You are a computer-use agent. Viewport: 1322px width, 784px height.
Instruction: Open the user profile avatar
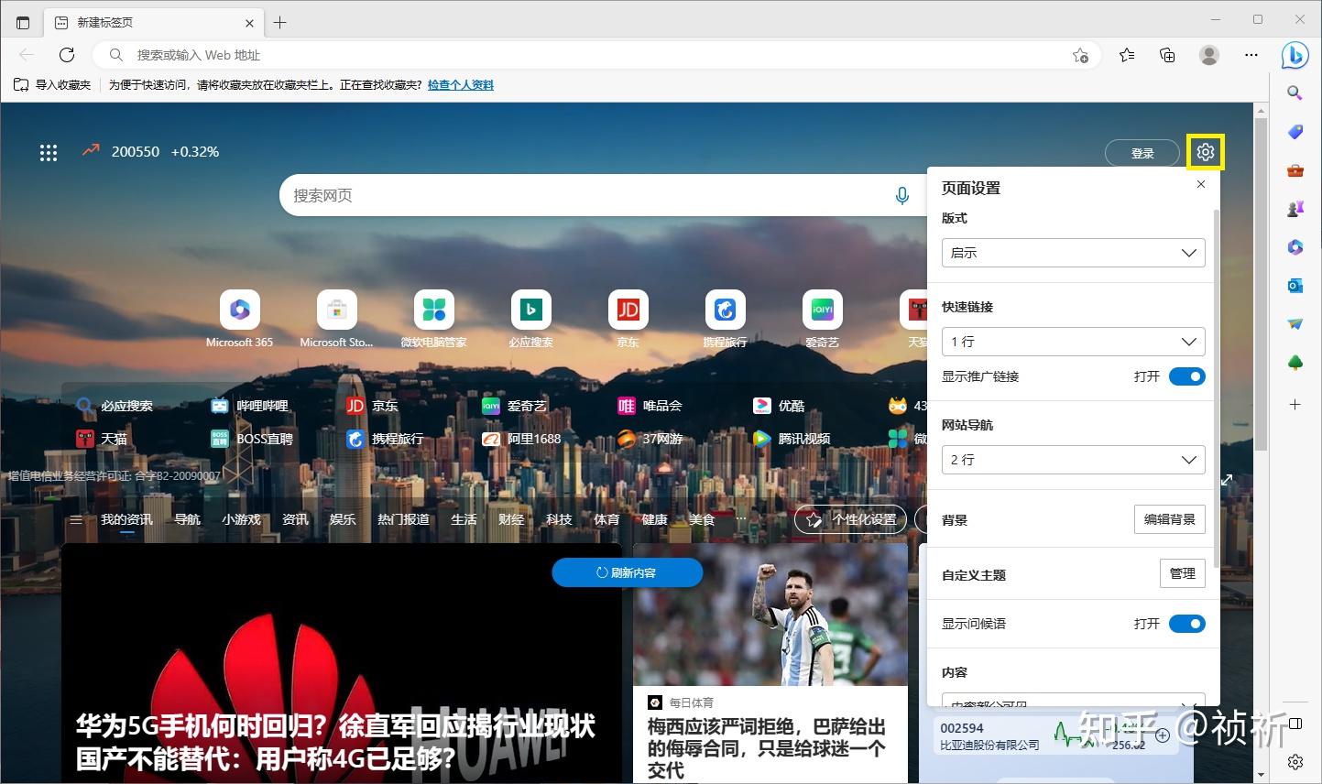point(1209,55)
